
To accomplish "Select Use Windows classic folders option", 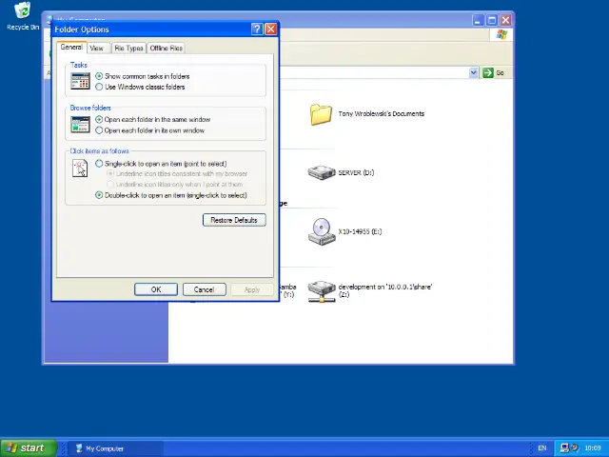I will coord(99,87).
